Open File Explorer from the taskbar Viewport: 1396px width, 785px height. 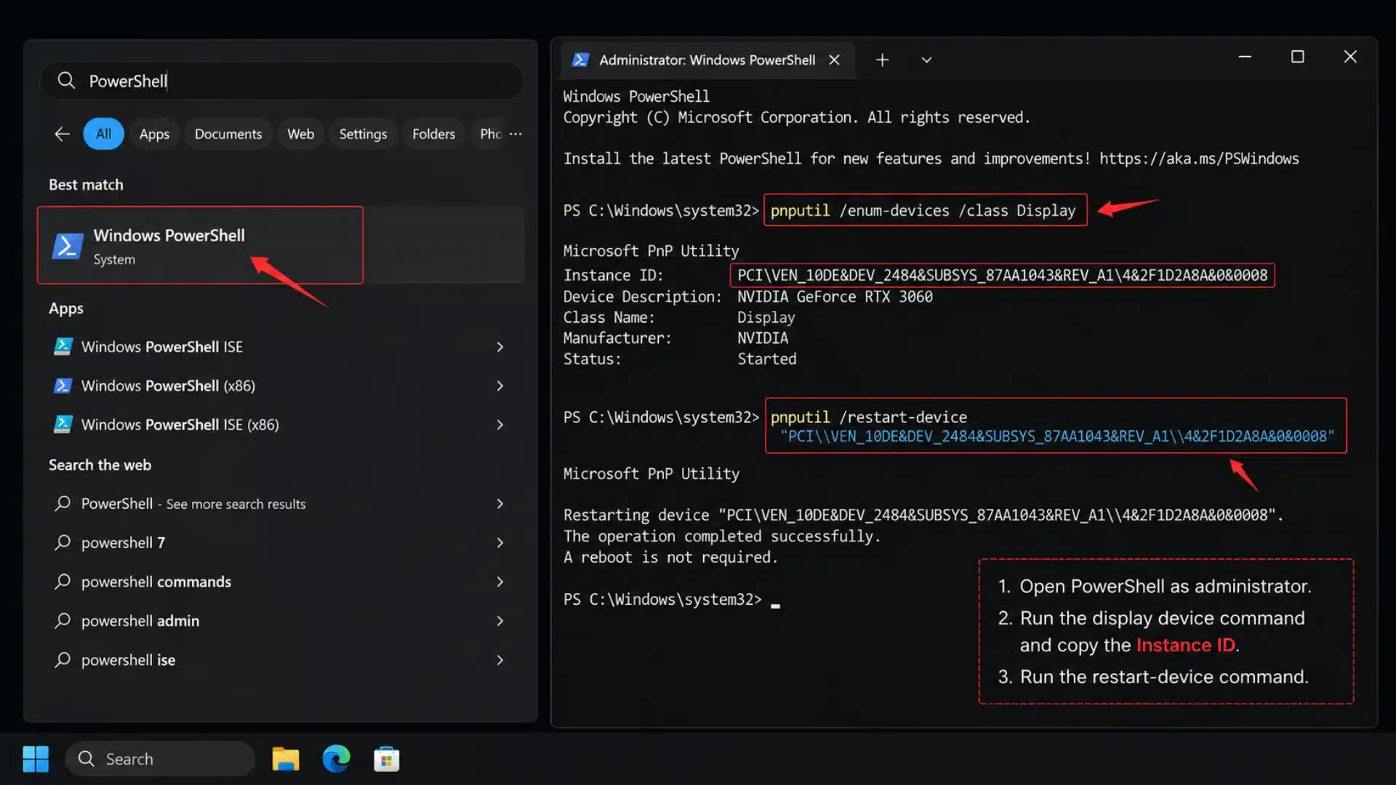[x=286, y=759]
